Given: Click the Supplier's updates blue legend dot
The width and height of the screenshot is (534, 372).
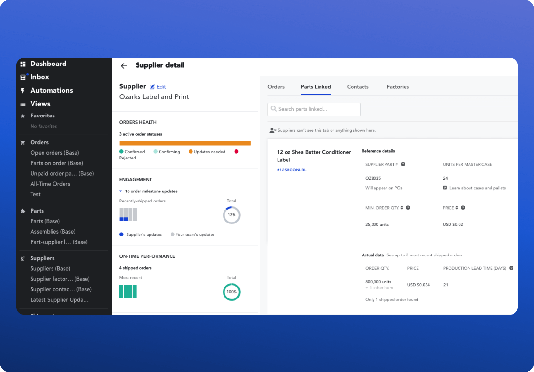Looking at the screenshot, I should tap(121, 234).
